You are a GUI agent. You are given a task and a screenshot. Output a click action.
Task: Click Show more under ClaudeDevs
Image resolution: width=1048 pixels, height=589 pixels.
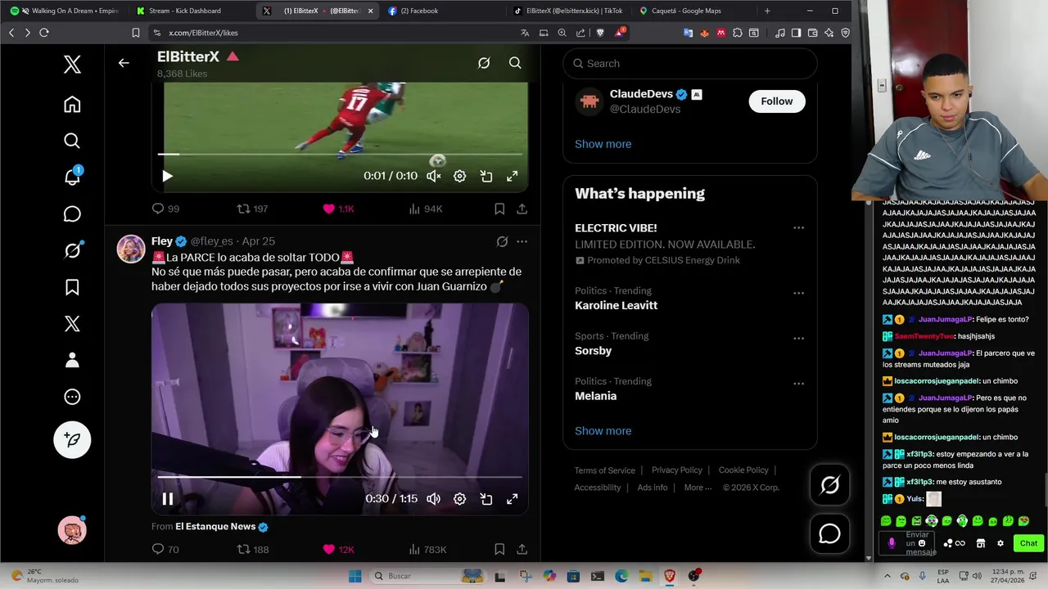(x=603, y=144)
